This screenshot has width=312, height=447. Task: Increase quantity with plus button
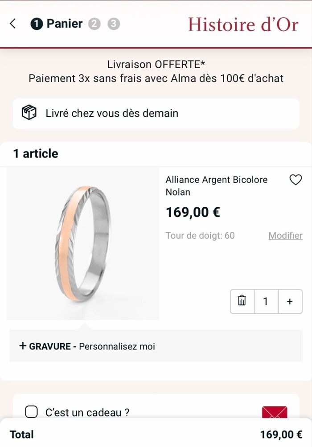pos(290,301)
